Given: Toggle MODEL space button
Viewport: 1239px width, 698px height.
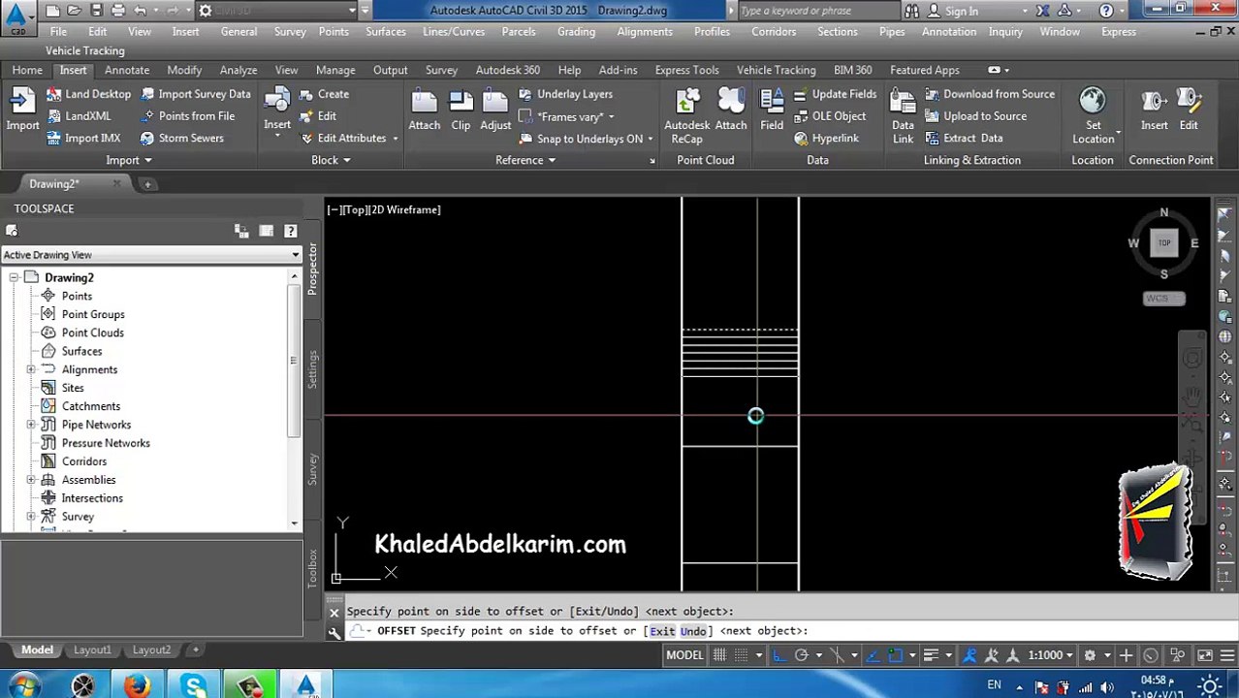Looking at the screenshot, I should pos(684,655).
